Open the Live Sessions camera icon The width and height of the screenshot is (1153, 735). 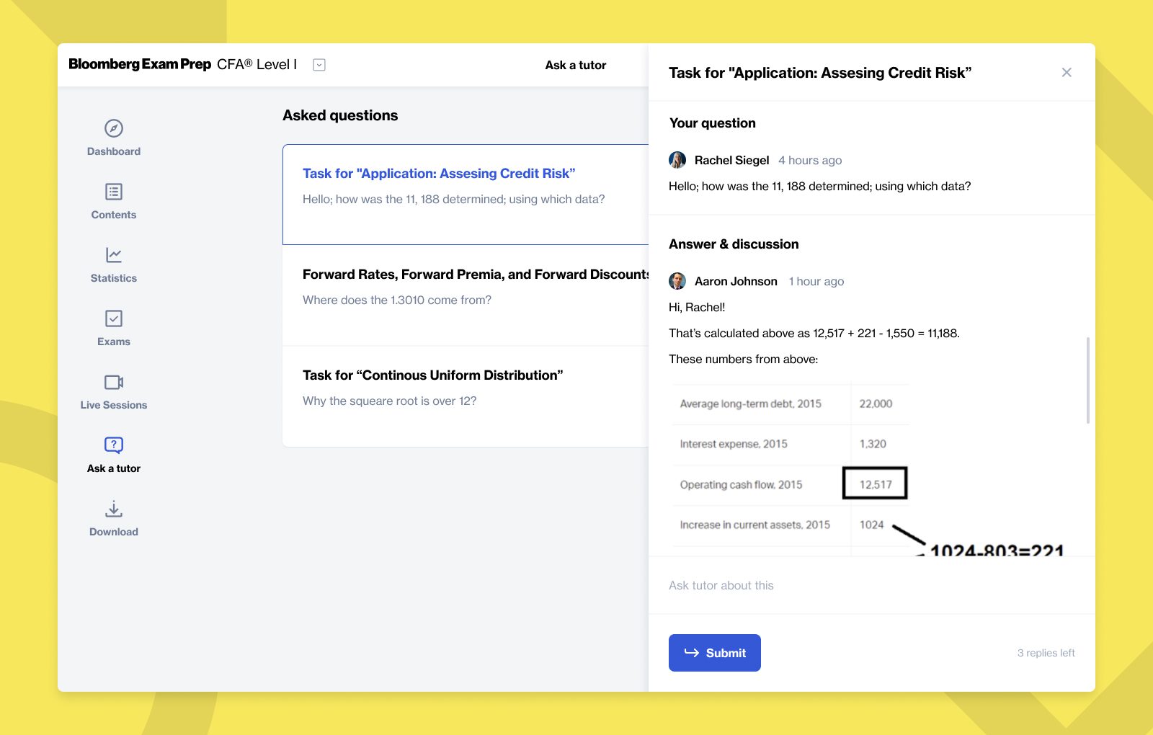coord(114,382)
